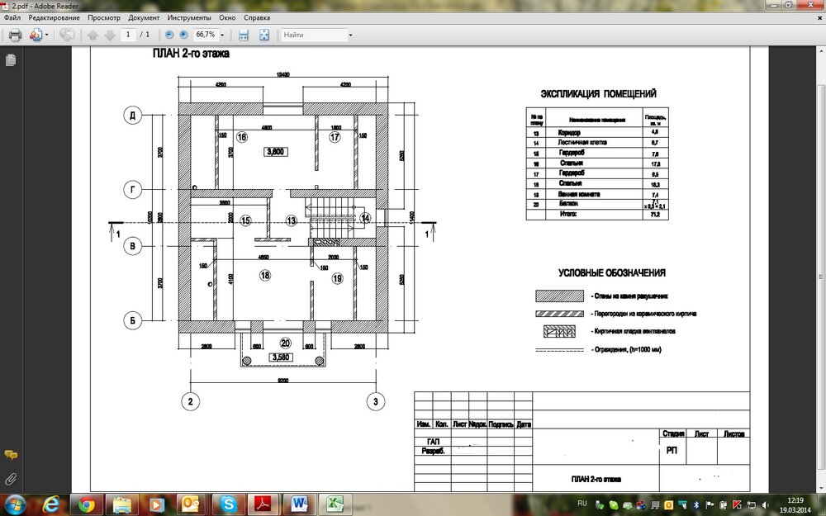Print the document with the printer icon
826x516 pixels.
(x=15, y=35)
